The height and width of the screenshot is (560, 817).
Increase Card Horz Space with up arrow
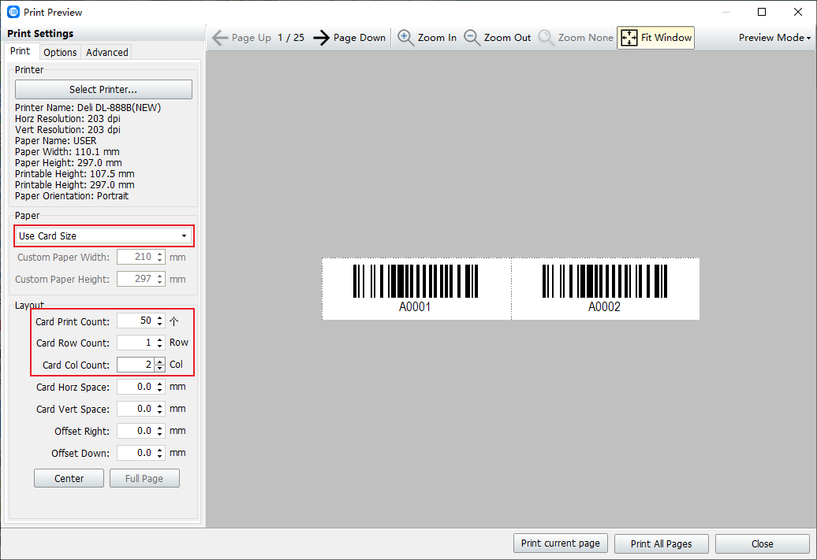(160, 384)
